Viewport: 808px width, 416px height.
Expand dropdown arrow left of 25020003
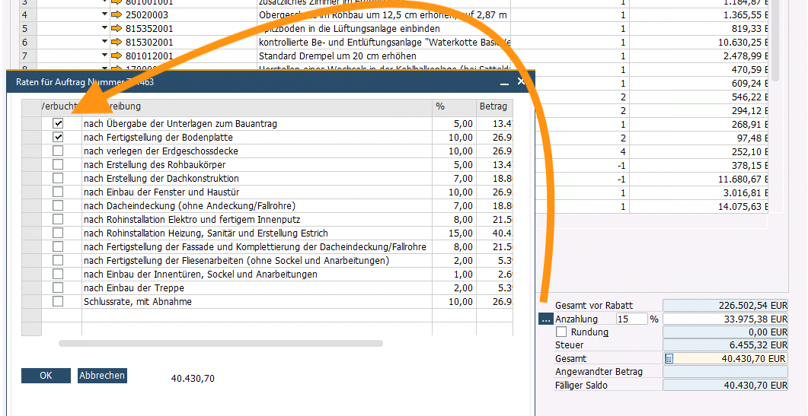[x=105, y=15]
